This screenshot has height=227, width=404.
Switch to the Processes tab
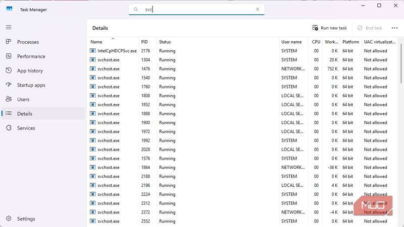(28, 42)
